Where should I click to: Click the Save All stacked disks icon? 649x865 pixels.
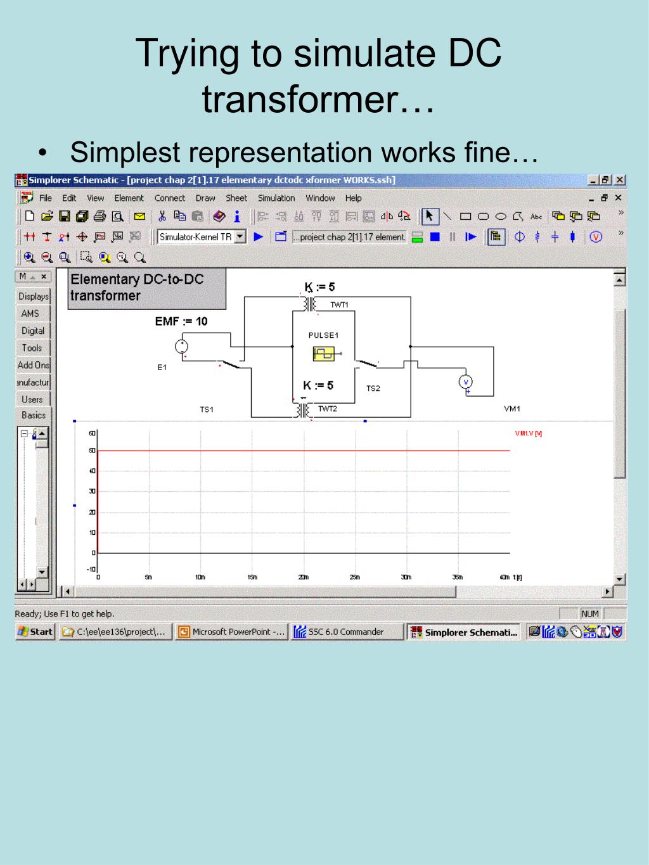point(82,216)
